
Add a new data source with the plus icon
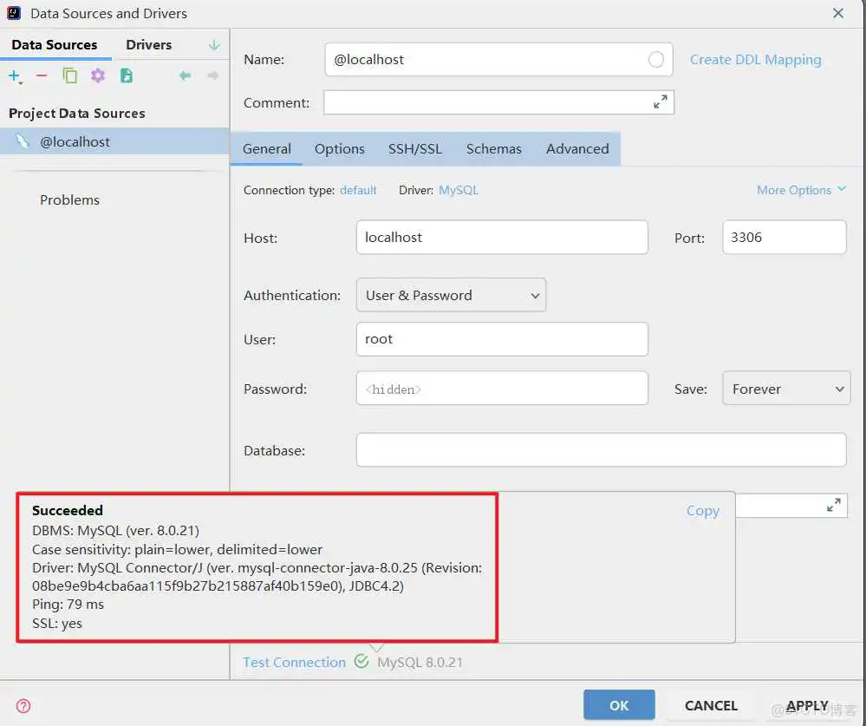pyautogui.click(x=15, y=75)
